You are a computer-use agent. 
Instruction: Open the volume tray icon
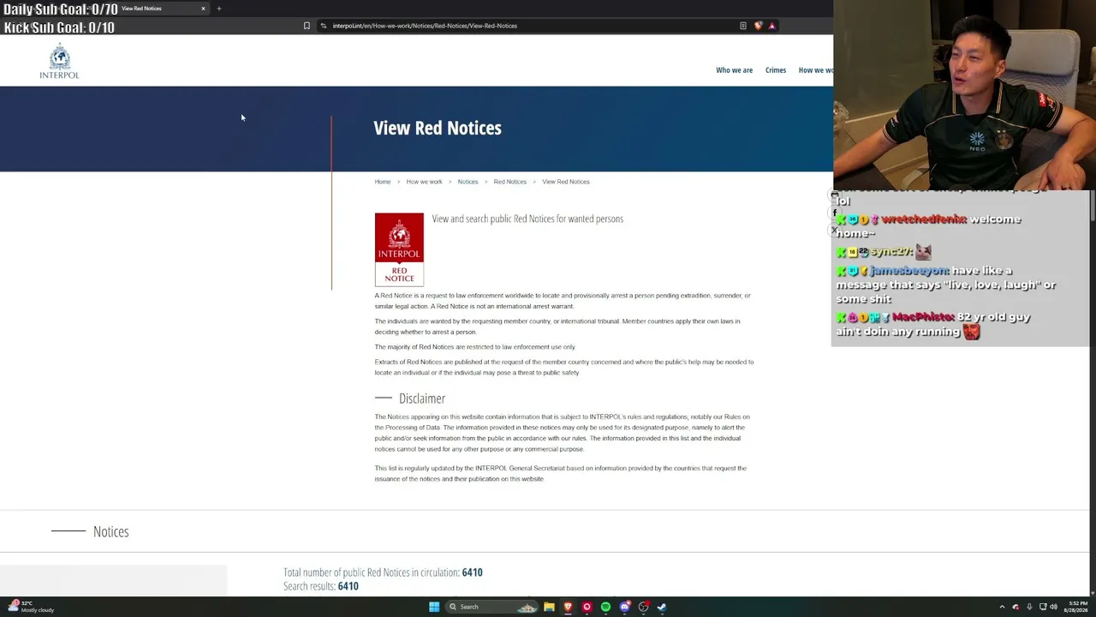1053,607
